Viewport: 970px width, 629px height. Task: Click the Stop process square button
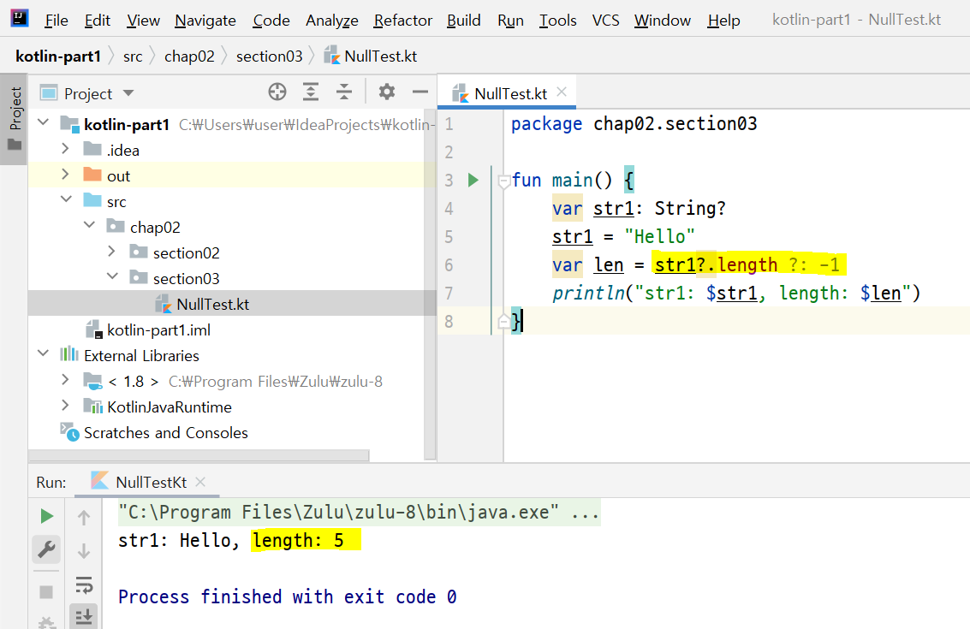[x=46, y=592]
